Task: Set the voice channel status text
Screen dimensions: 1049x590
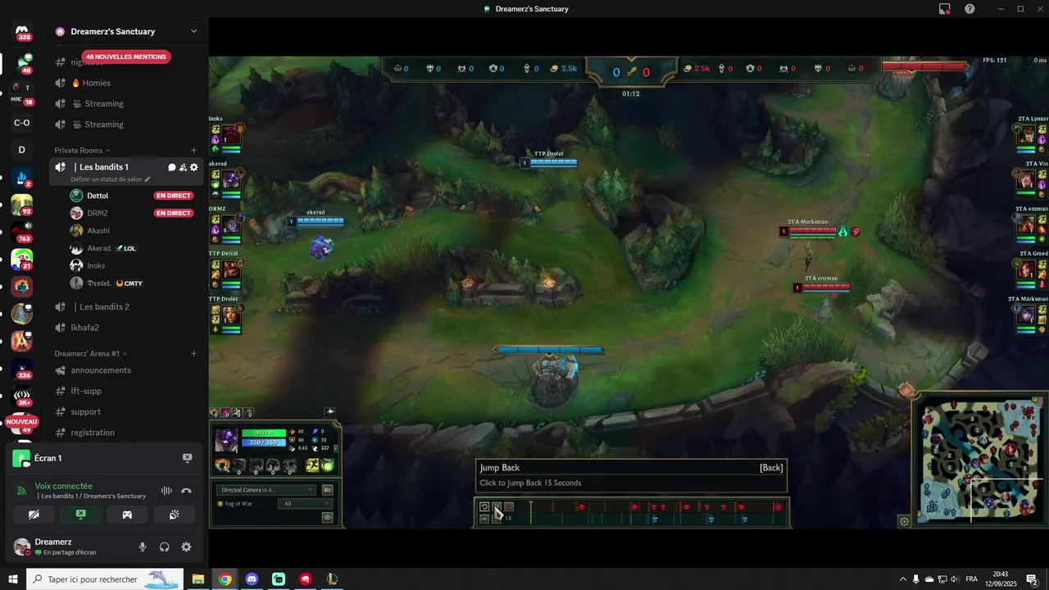Action: [111, 179]
